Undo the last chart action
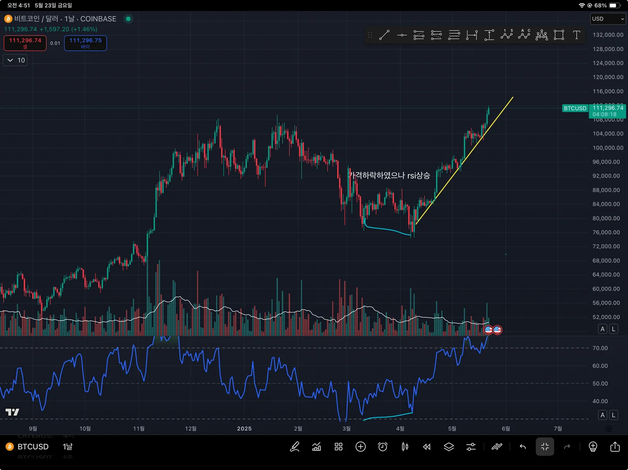The height and width of the screenshot is (470, 628). (523, 446)
